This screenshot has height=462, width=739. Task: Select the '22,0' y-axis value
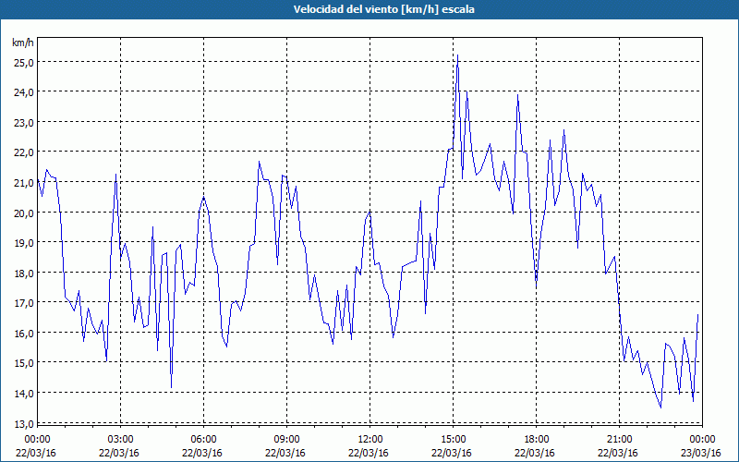(x=22, y=152)
